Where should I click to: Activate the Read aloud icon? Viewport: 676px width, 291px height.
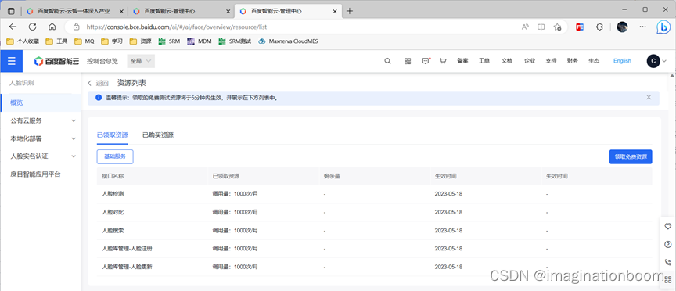(x=525, y=27)
